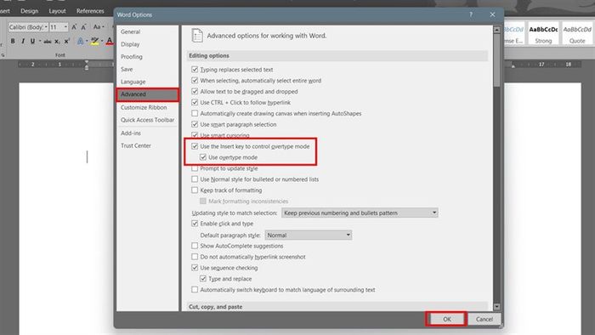595x335 pixels.
Task: Toggle Underline in the Word ribbon
Action: point(32,41)
